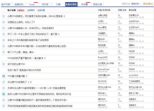Click the post icon beside 众泰T700质量问题总结如下 thread
Viewport: 154px width, 111px height.
[x=4, y=100]
